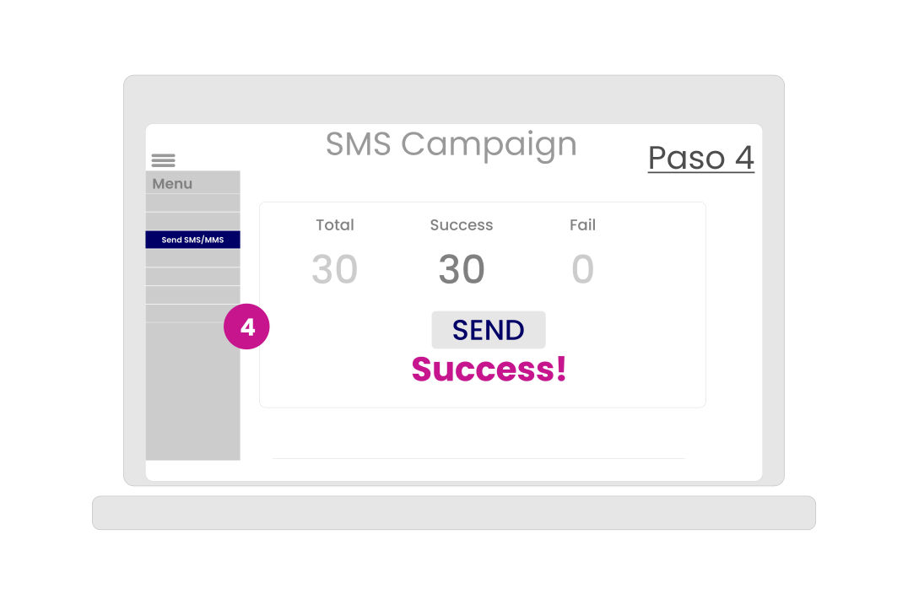Click the pink Success! message

click(x=489, y=370)
